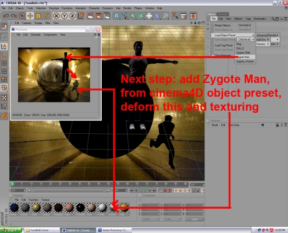Image resolution: width=288 pixels, height=233 pixels.
Task: Click the context help question-mark icon
Action: [x=175, y=16]
